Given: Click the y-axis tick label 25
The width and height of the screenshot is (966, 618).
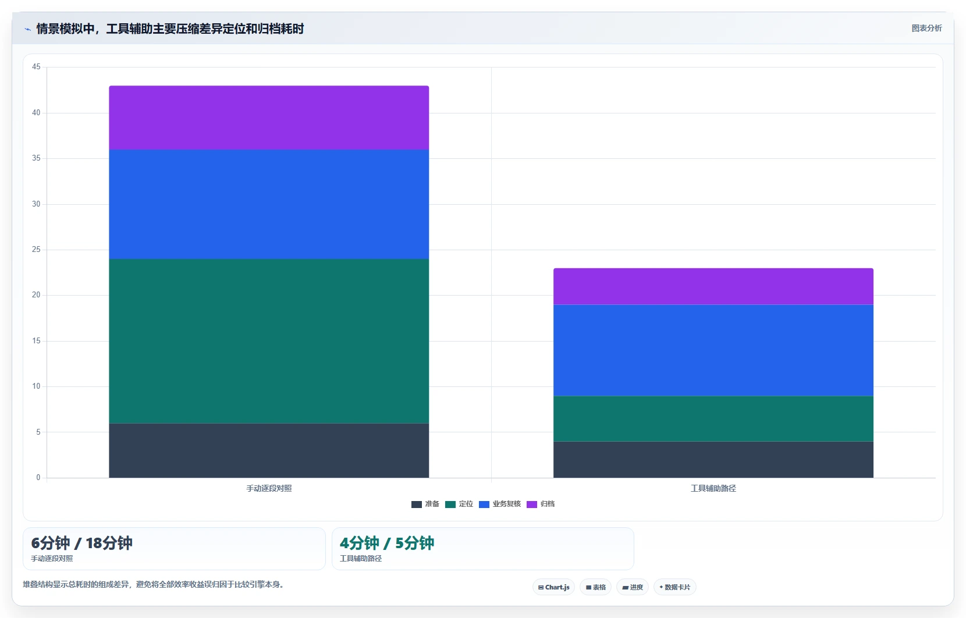Looking at the screenshot, I should tap(36, 250).
